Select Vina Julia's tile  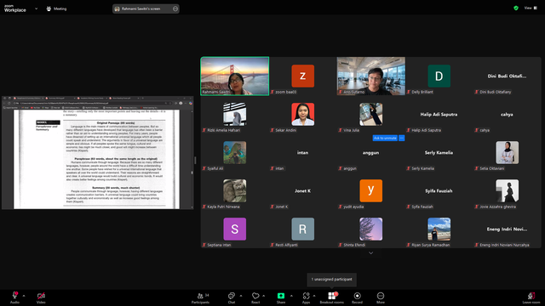[371, 115]
